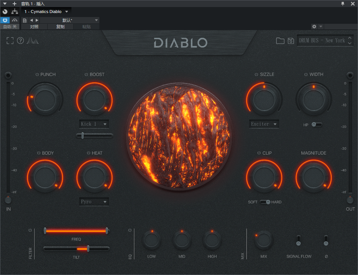Open the 默认 preset dropdown
Screen dimensions: 358x275
70,20
